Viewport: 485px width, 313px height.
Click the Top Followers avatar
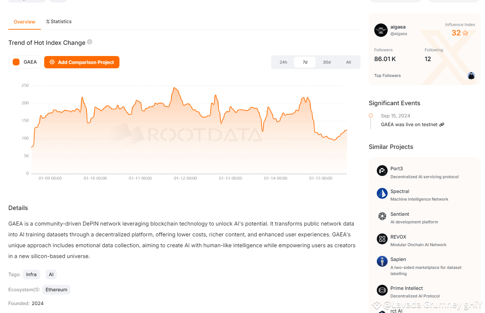pos(471,76)
